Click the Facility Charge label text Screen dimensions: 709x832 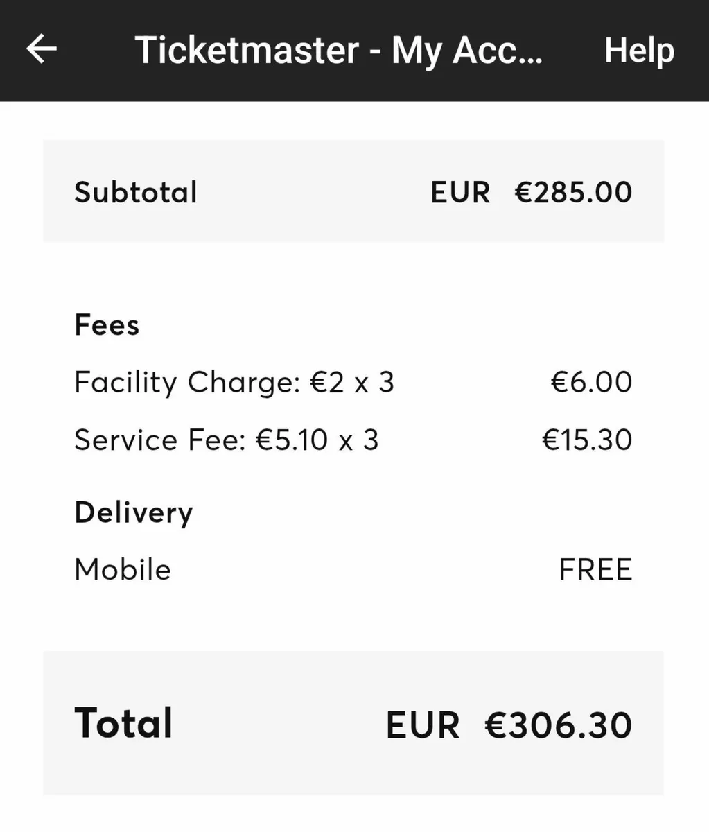tap(185, 383)
